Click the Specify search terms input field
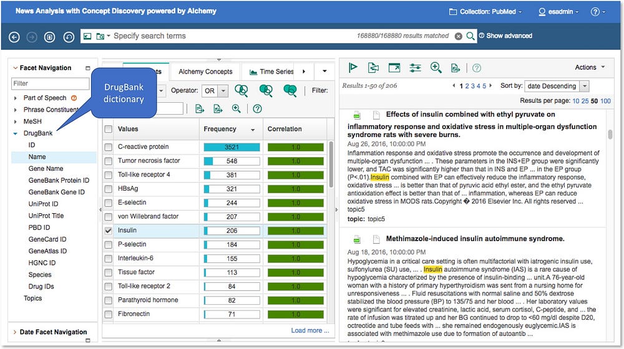 click(233, 36)
